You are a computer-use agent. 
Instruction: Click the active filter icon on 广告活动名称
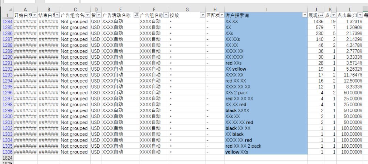pos(136,15)
